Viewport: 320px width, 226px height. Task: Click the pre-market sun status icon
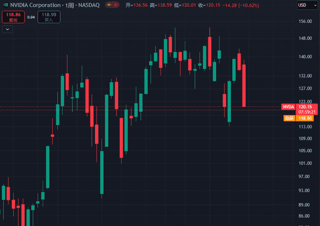click(109, 5)
